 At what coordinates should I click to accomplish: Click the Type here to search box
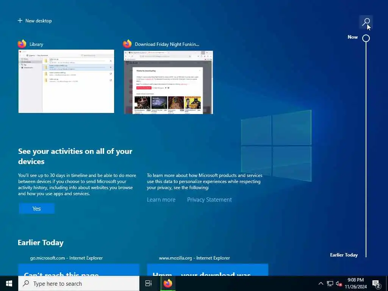(x=79, y=283)
